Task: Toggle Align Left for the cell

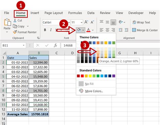Action: [102, 30]
